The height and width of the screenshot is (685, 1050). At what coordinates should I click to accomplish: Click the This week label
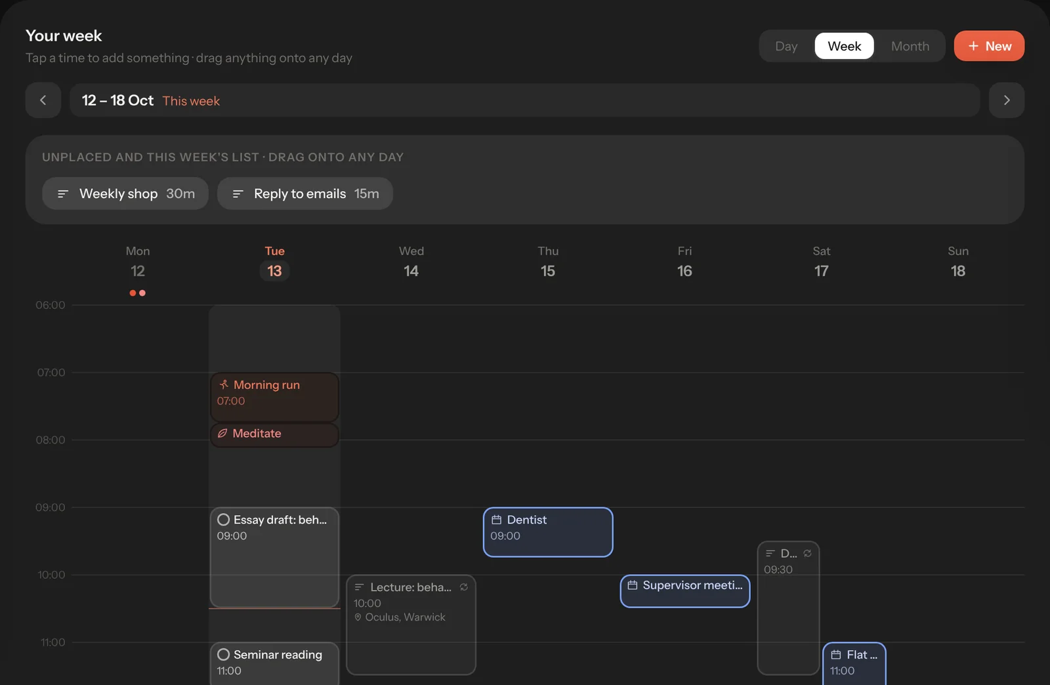point(191,101)
